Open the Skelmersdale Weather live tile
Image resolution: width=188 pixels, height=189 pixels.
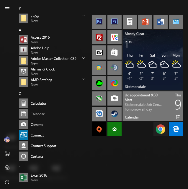[153, 60]
